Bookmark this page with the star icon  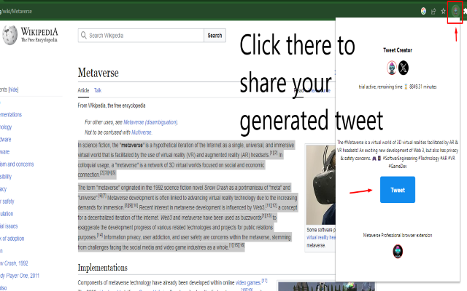[443, 12]
